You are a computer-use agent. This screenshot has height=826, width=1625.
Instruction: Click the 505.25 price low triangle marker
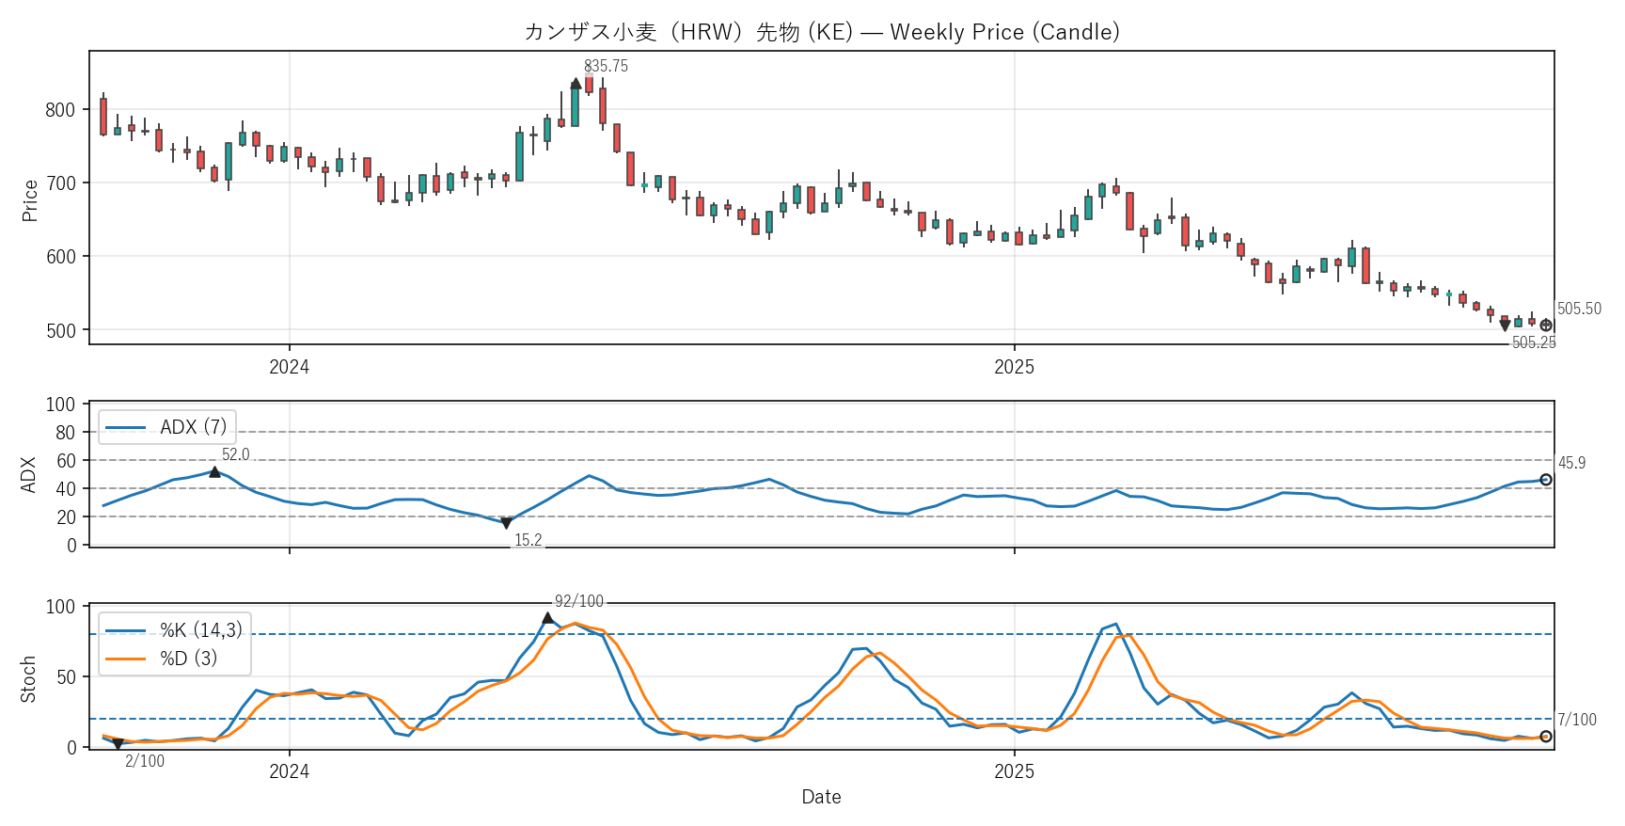(x=1505, y=326)
